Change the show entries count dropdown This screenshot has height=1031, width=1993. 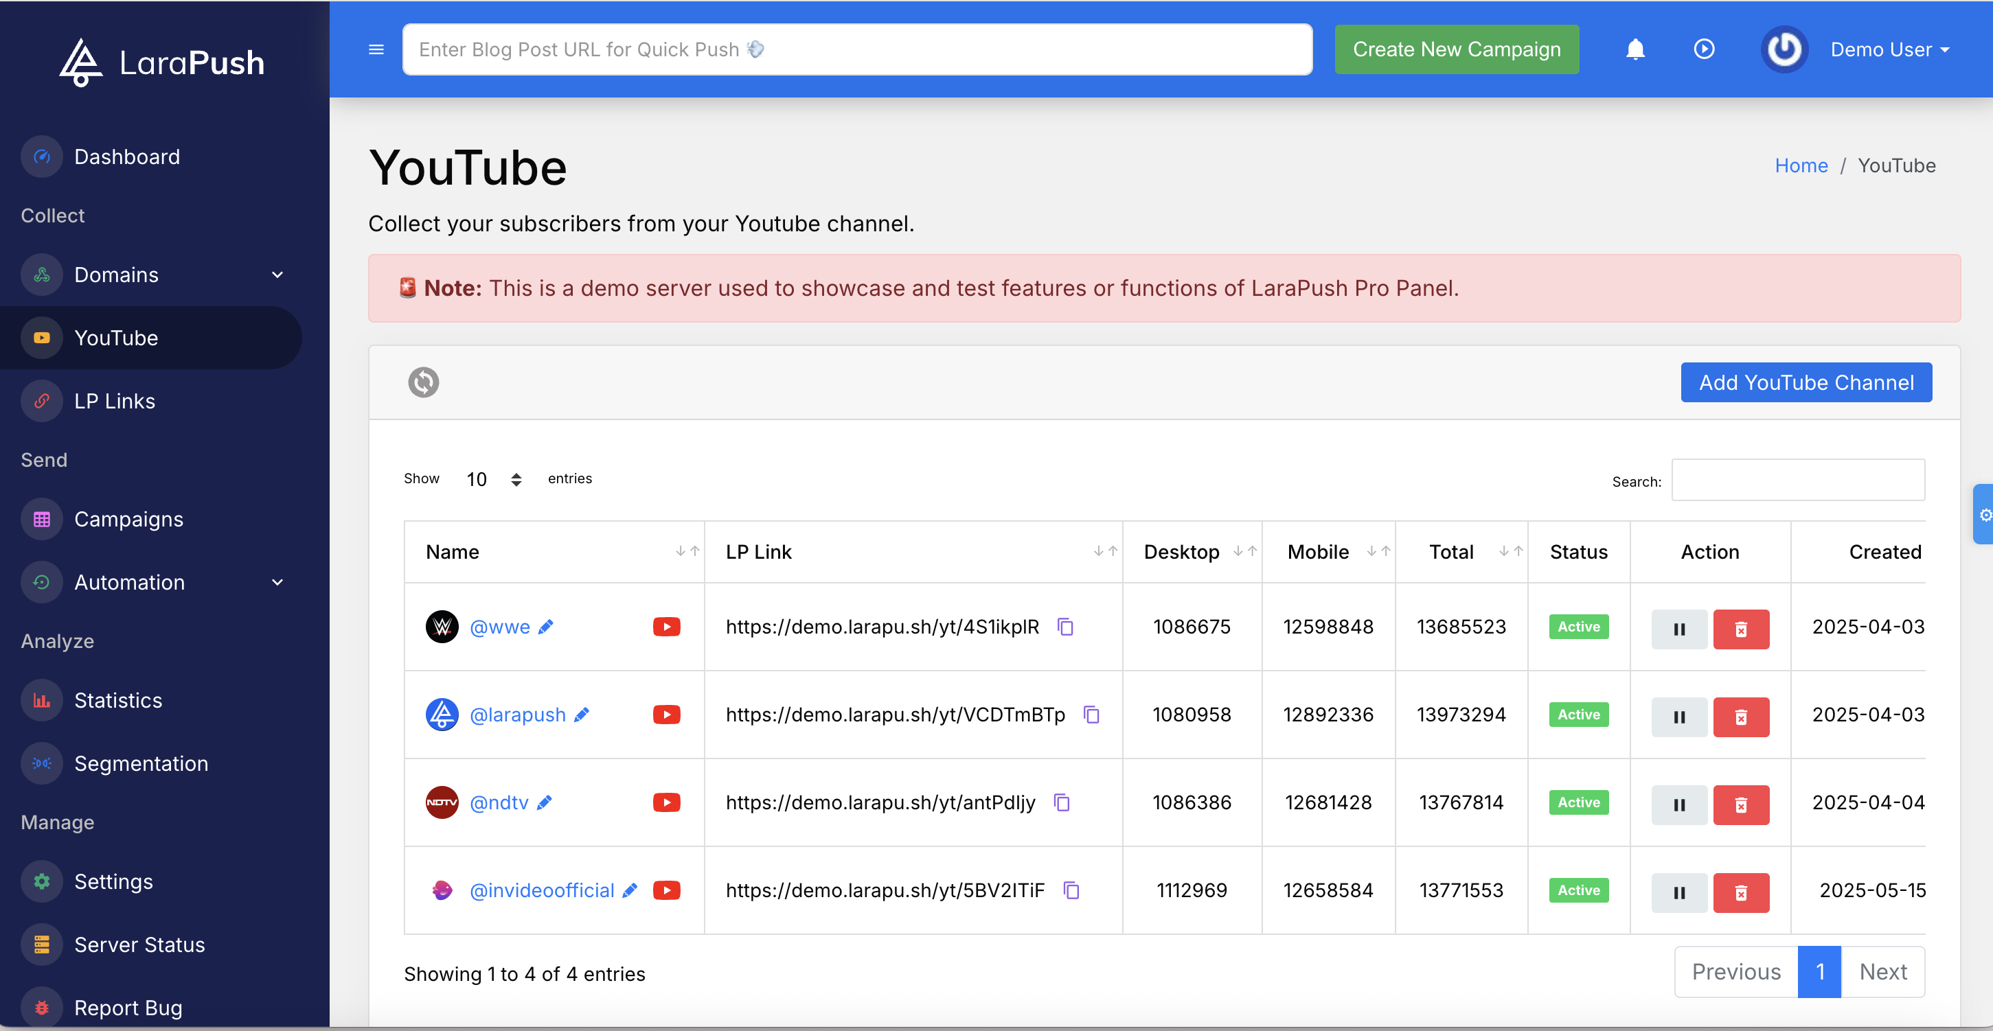pos(494,480)
